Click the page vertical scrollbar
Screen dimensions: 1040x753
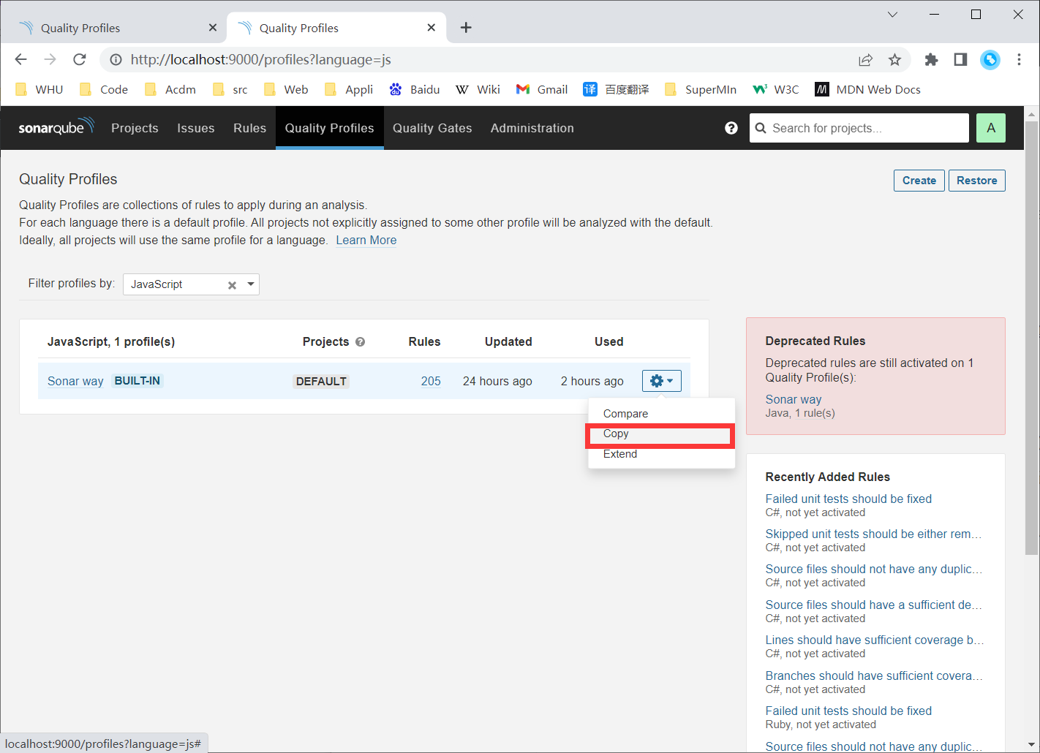[1032, 338]
